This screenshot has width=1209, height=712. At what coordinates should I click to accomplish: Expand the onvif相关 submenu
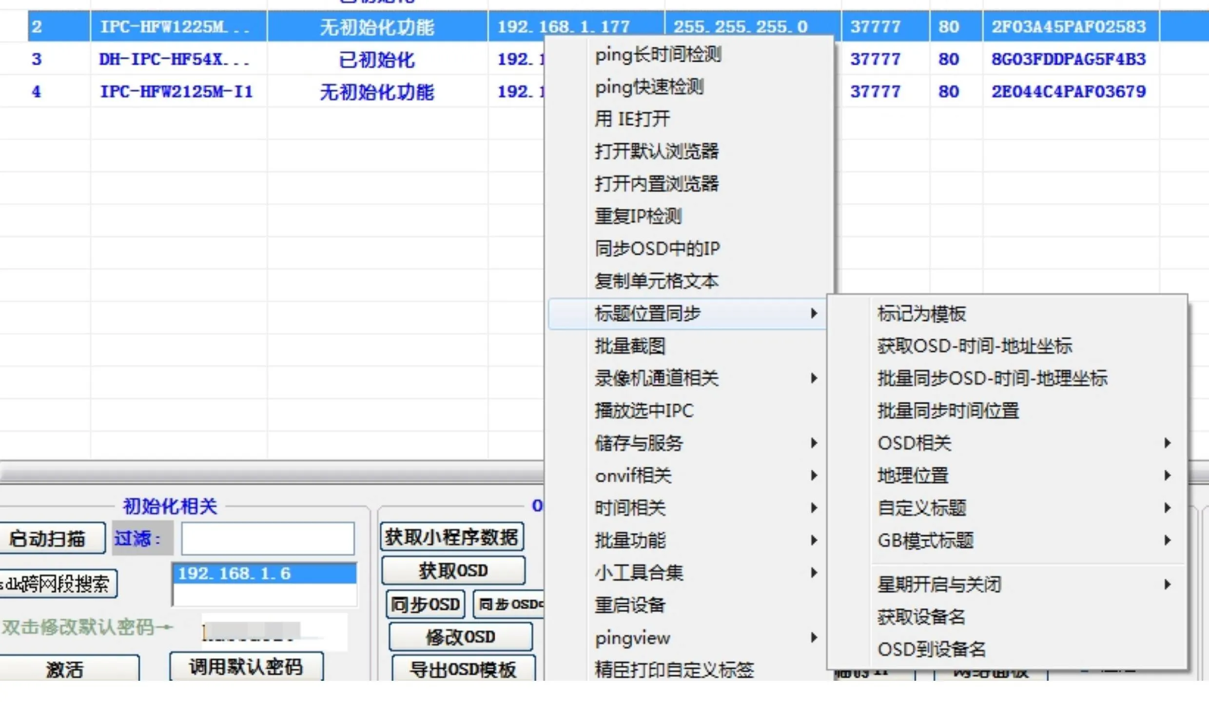633,475
